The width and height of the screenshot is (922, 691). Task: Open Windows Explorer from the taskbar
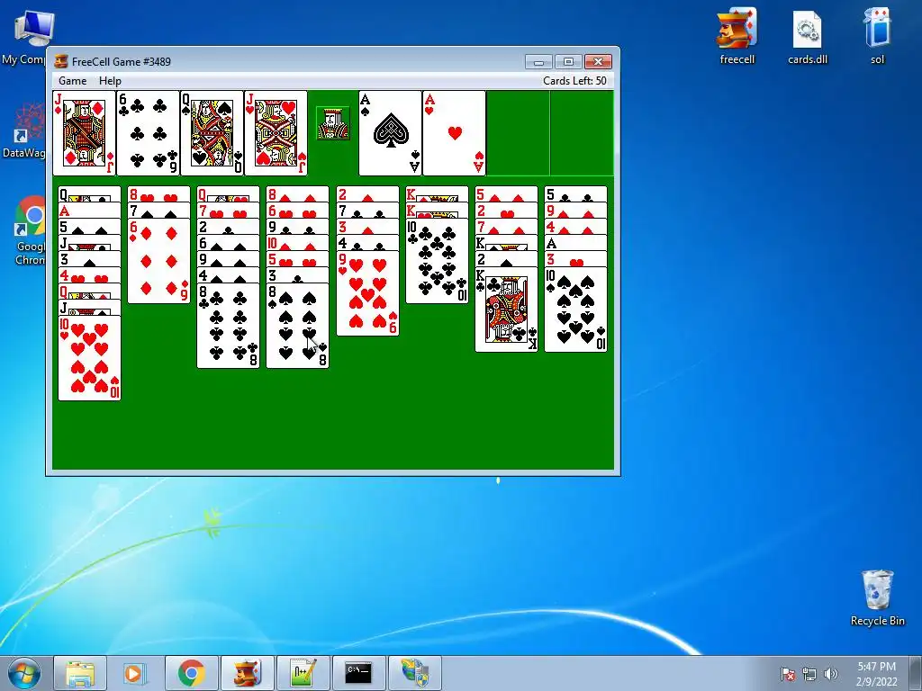point(80,673)
